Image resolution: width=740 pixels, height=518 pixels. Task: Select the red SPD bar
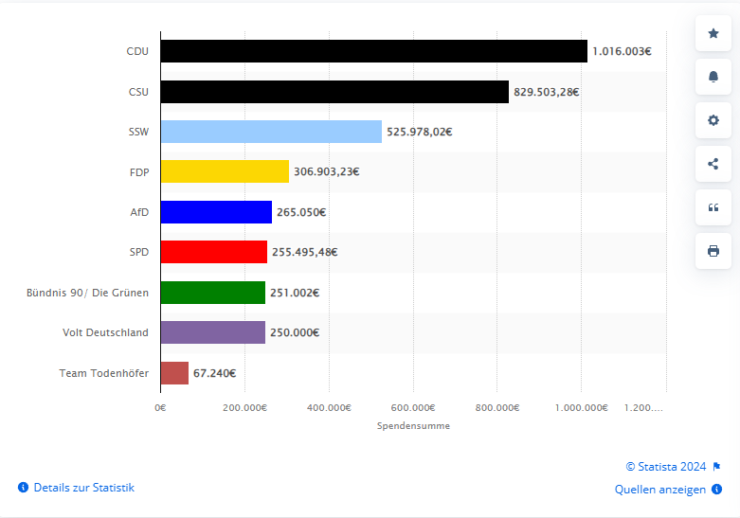click(x=214, y=252)
